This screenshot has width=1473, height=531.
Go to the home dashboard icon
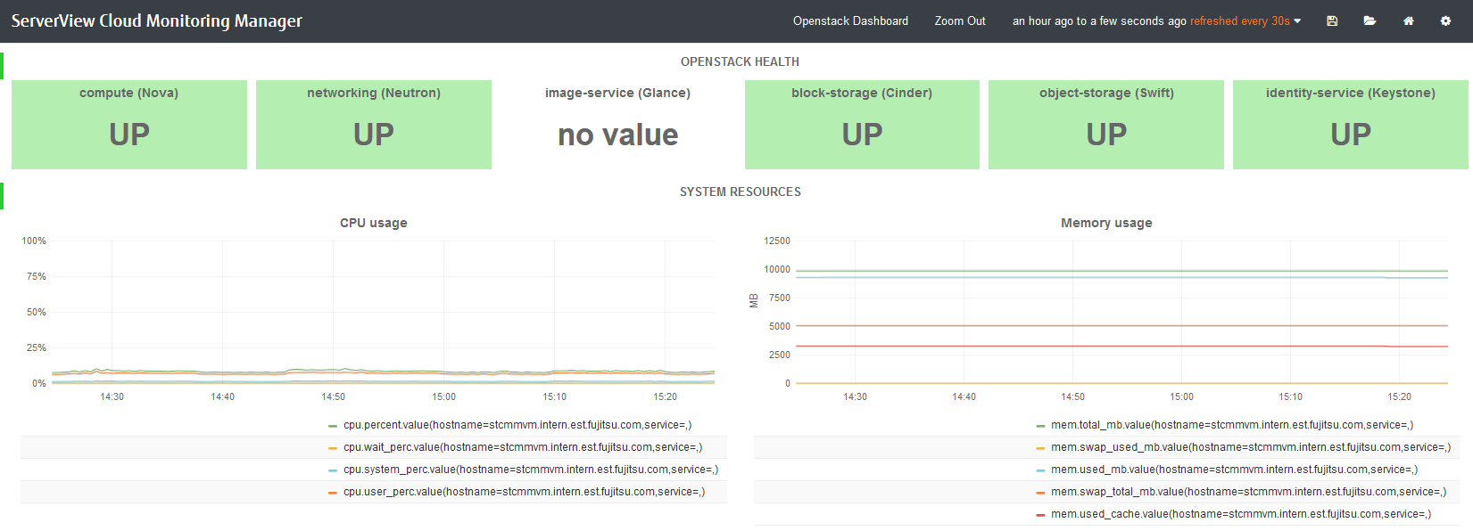(1408, 21)
